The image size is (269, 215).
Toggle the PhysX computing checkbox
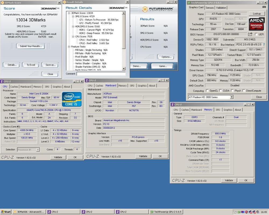[x=232, y=91]
